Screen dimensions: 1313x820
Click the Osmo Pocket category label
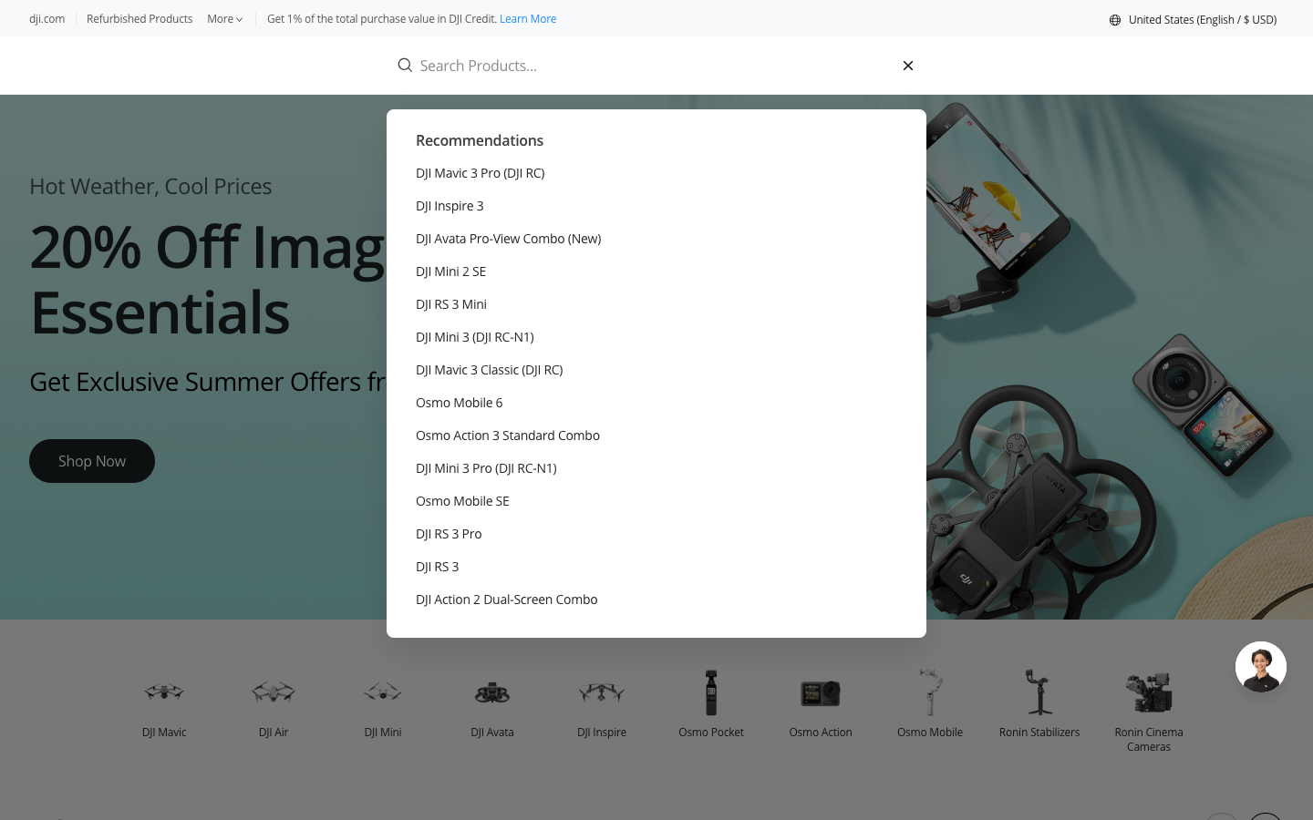[711, 733]
